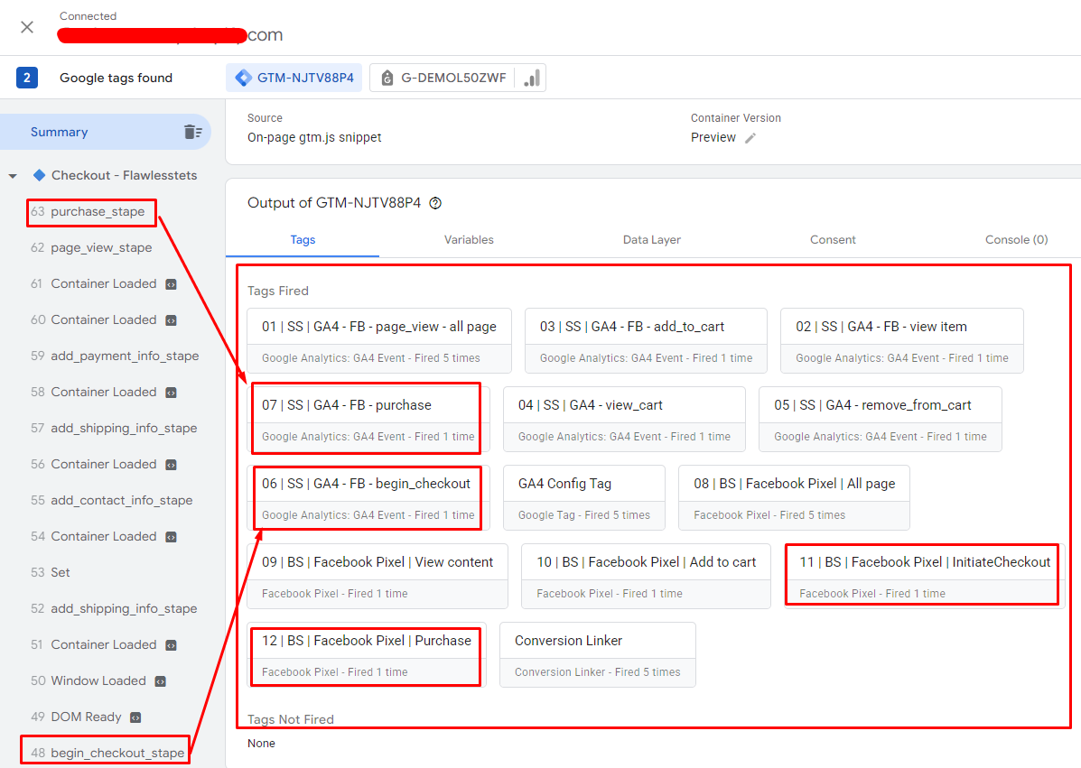Screen dimensions: 1081x768
Task: Select the GTM-NJTV88P4 container chip
Action: pos(294,78)
